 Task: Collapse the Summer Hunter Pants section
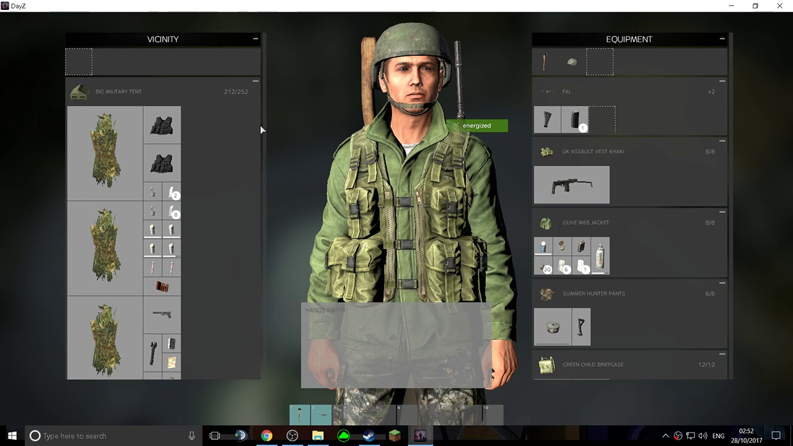(x=722, y=283)
